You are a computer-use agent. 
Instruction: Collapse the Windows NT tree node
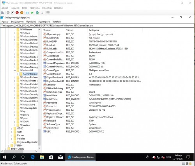(14, 71)
